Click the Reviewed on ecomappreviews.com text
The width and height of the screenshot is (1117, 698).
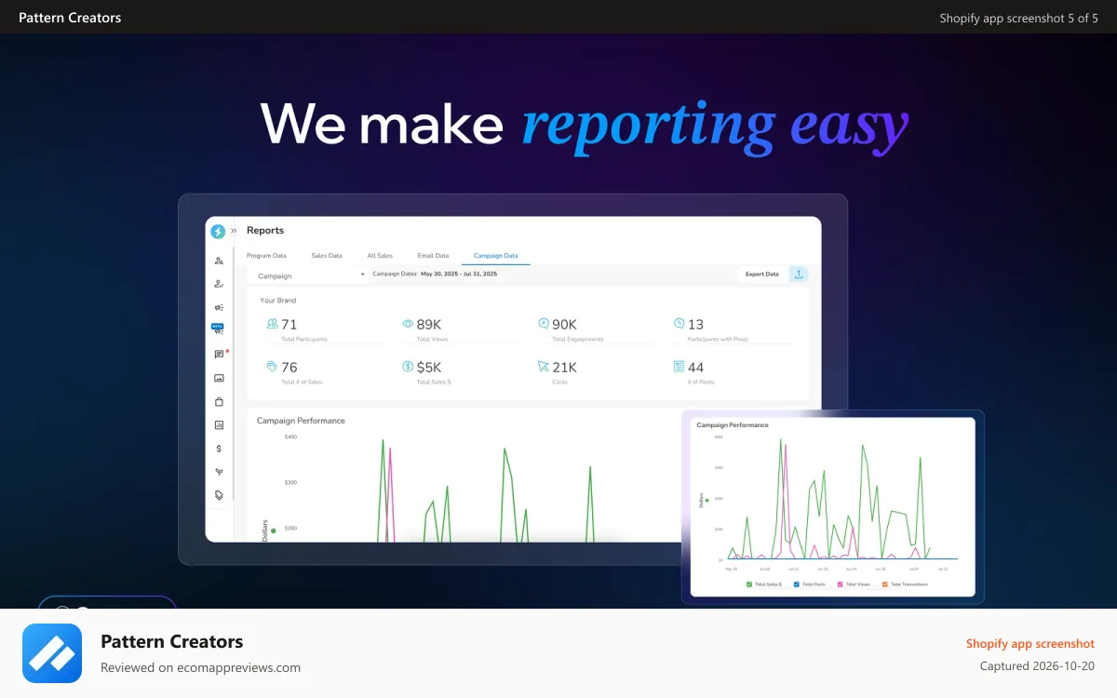tap(200, 667)
